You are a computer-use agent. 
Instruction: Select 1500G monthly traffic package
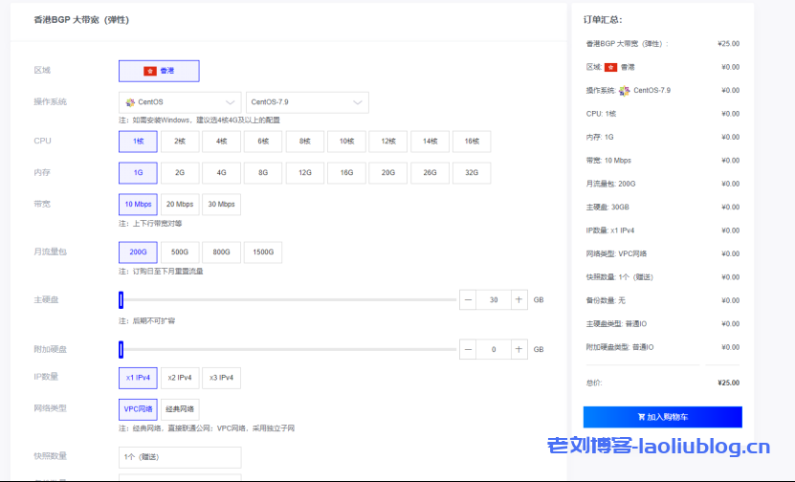pos(263,252)
